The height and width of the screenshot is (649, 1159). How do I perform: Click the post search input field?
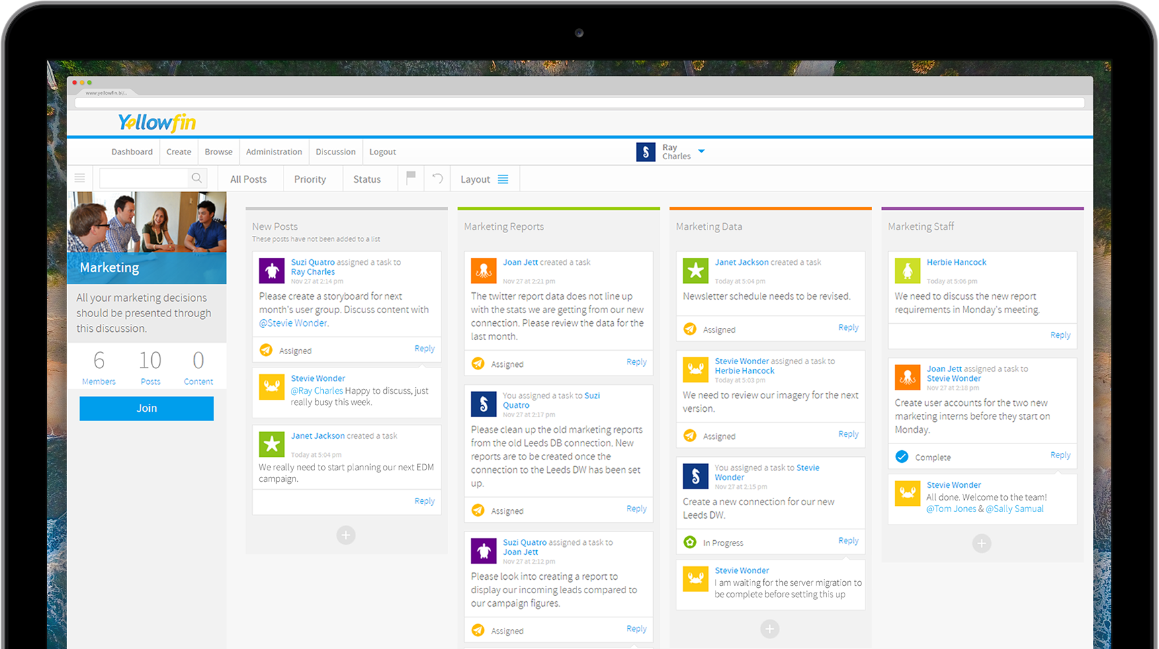pos(144,178)
